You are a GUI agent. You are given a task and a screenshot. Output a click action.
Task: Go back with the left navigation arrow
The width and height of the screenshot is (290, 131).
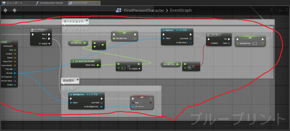pos(5,10)
